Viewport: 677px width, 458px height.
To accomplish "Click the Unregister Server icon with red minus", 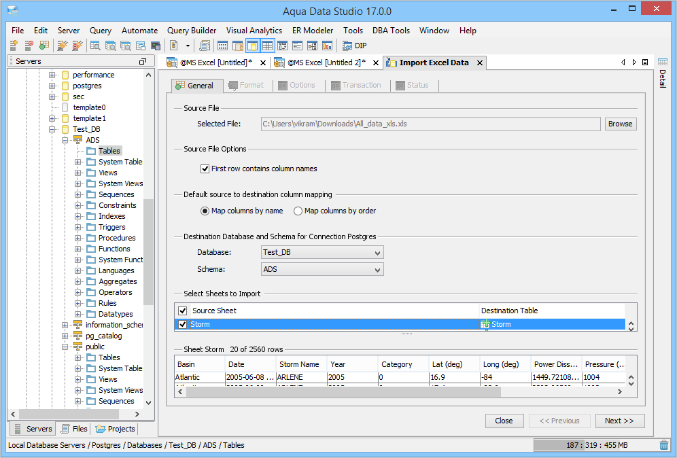I will tap(29, 46).
